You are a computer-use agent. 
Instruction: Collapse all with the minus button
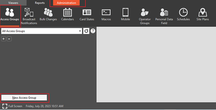click(x=9, y=39)
